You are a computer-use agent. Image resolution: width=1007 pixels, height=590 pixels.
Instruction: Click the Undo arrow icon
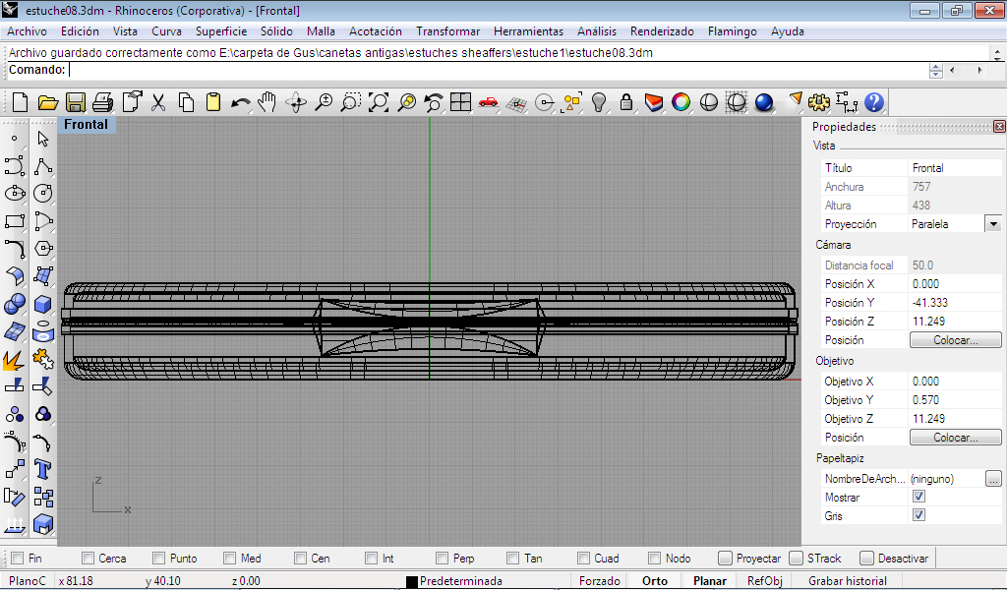(240, 102)
